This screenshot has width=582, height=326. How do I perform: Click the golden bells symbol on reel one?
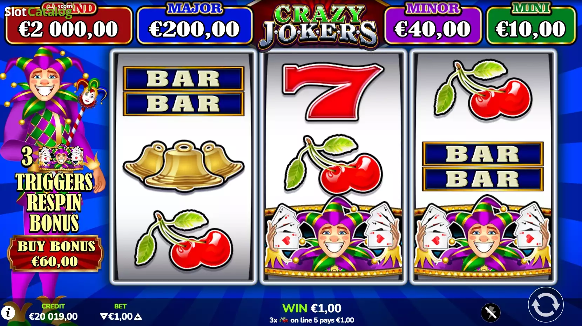coord(183,165)
